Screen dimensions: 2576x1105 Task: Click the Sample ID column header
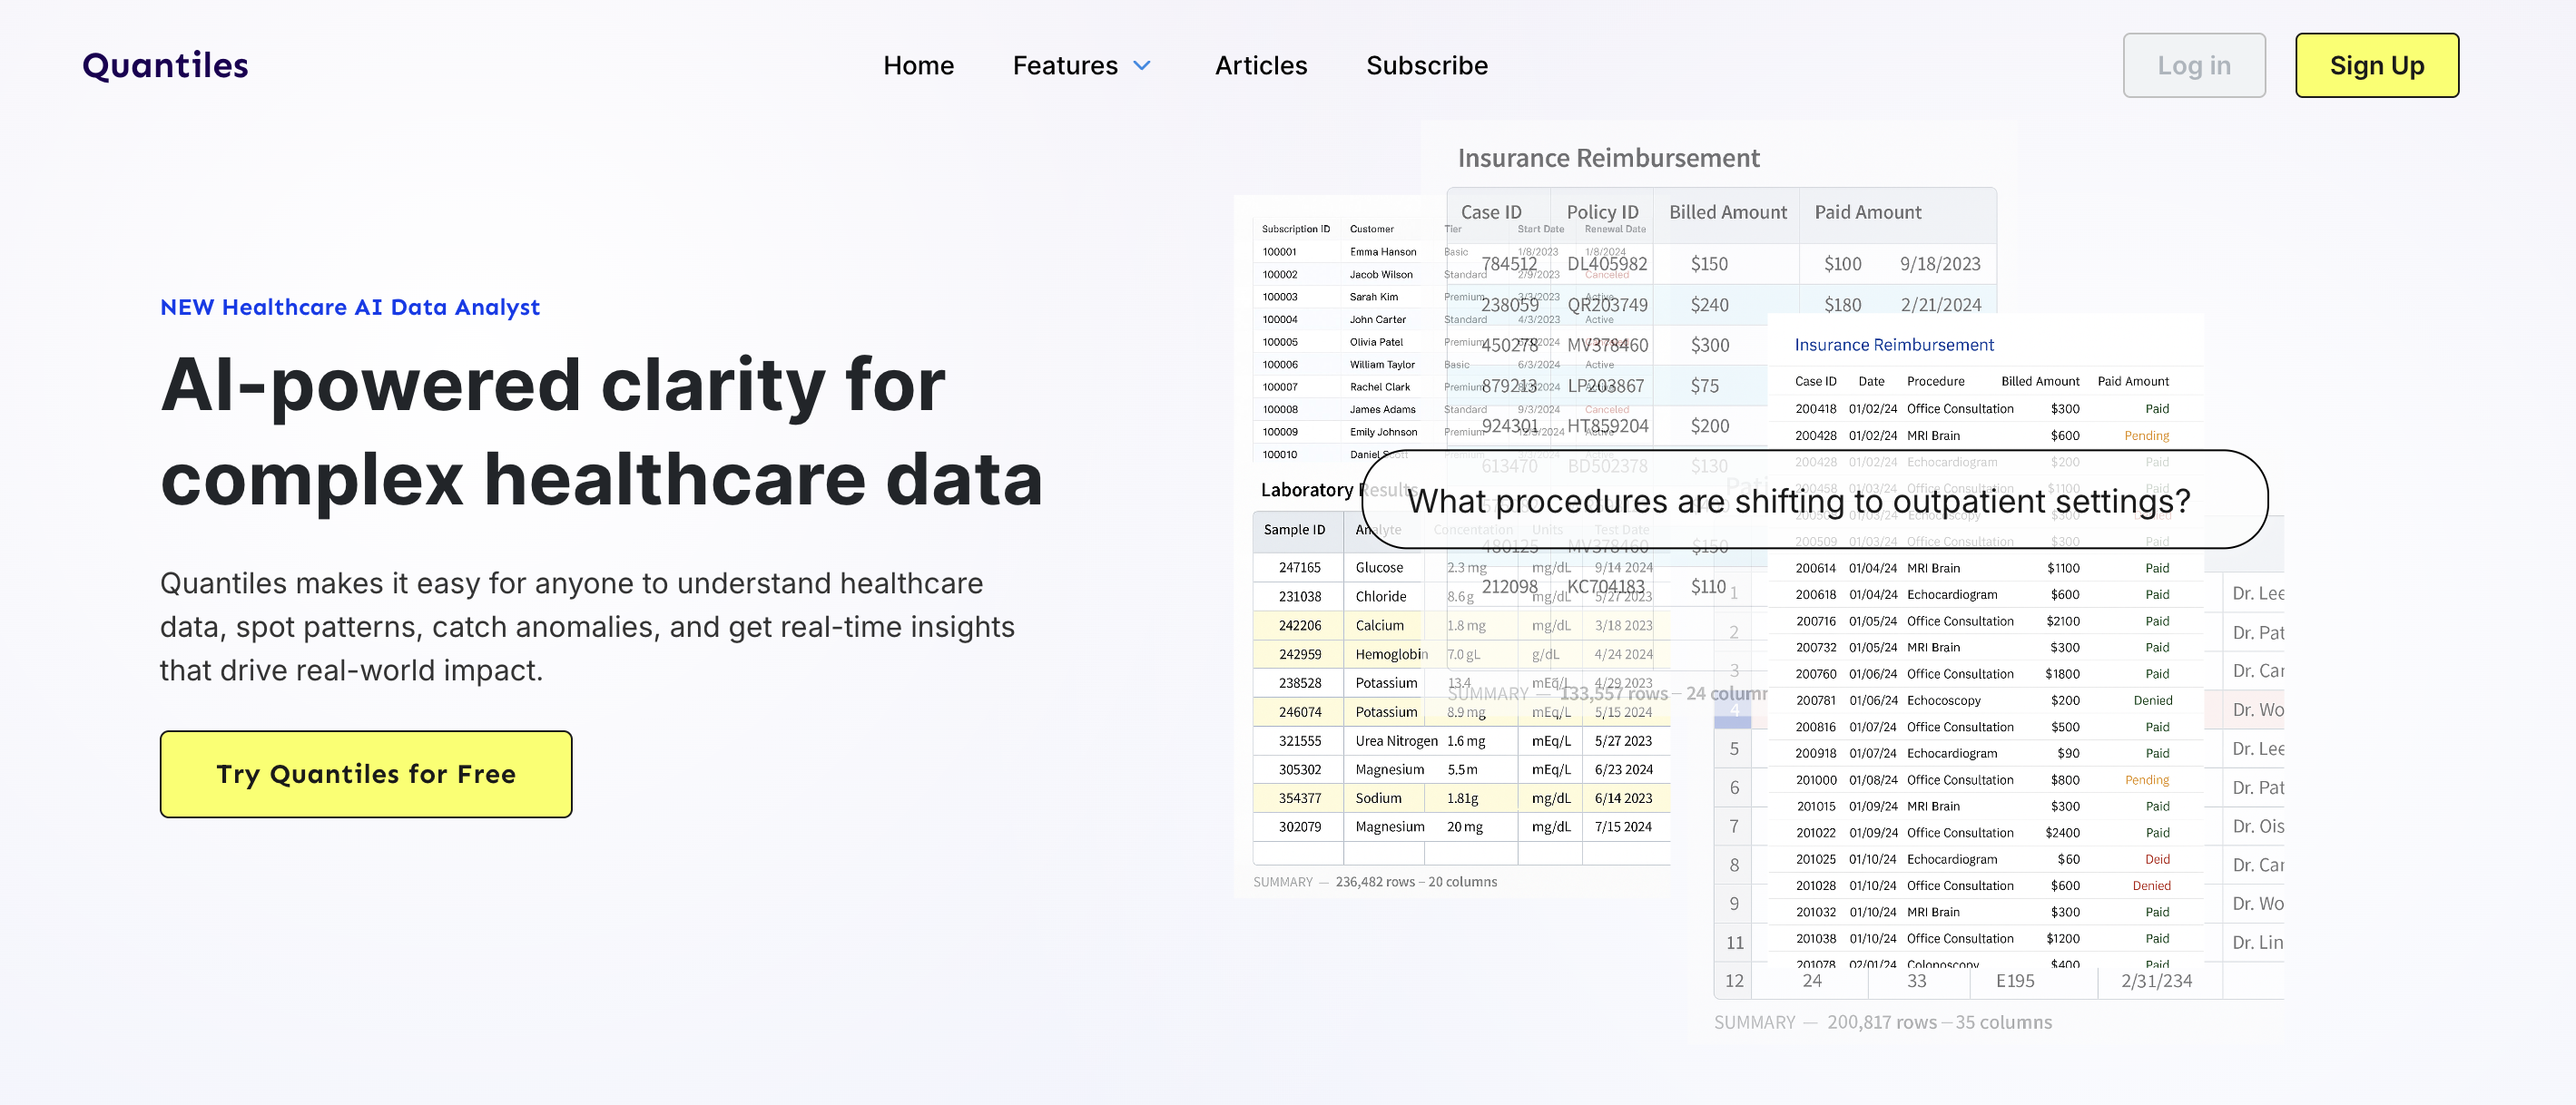click(1294, 531)
